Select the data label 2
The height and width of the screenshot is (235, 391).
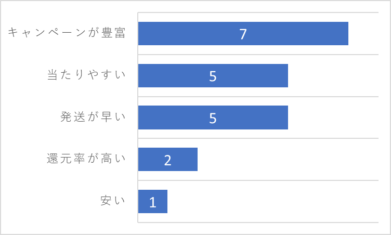click(168, 160)
